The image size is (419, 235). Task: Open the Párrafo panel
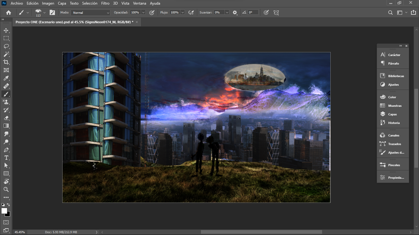click(393, 63)
